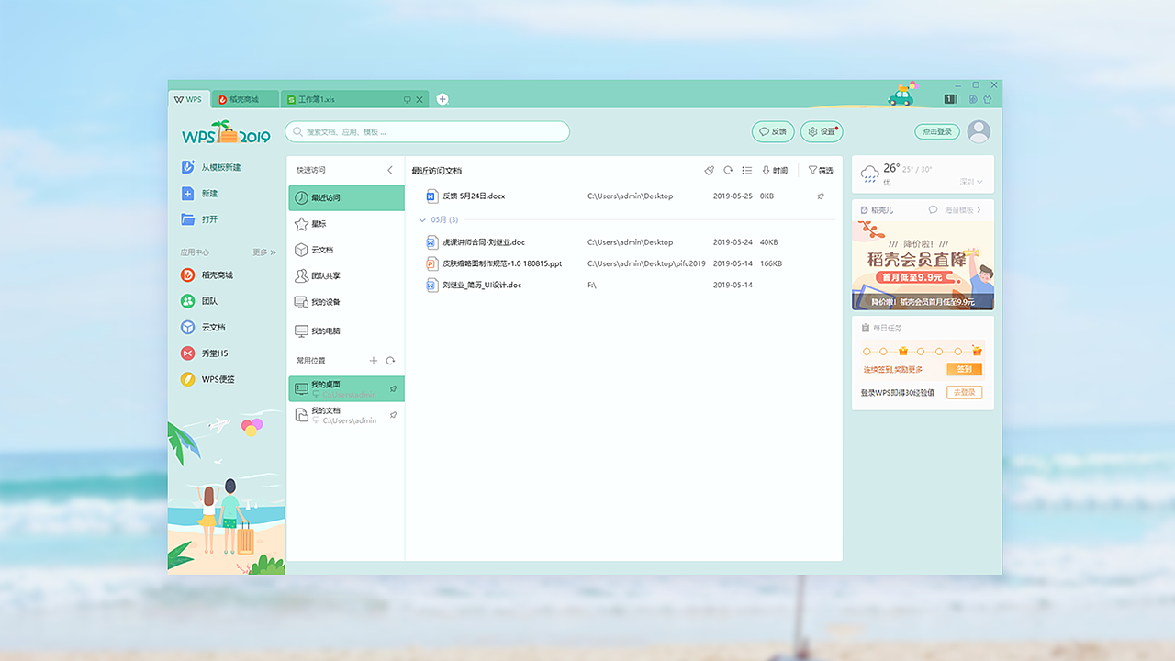Switch the list view mode icon
Image resolution: width=1175 pixels, height=661 pixels.
[x=747, y=171]
